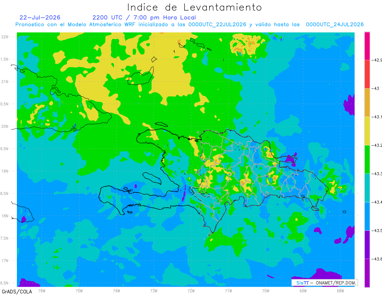This screenshot has height=295, width=382.
Task: Click the yellow legend segment between -43.1 and -43.2
Action: 367,131
